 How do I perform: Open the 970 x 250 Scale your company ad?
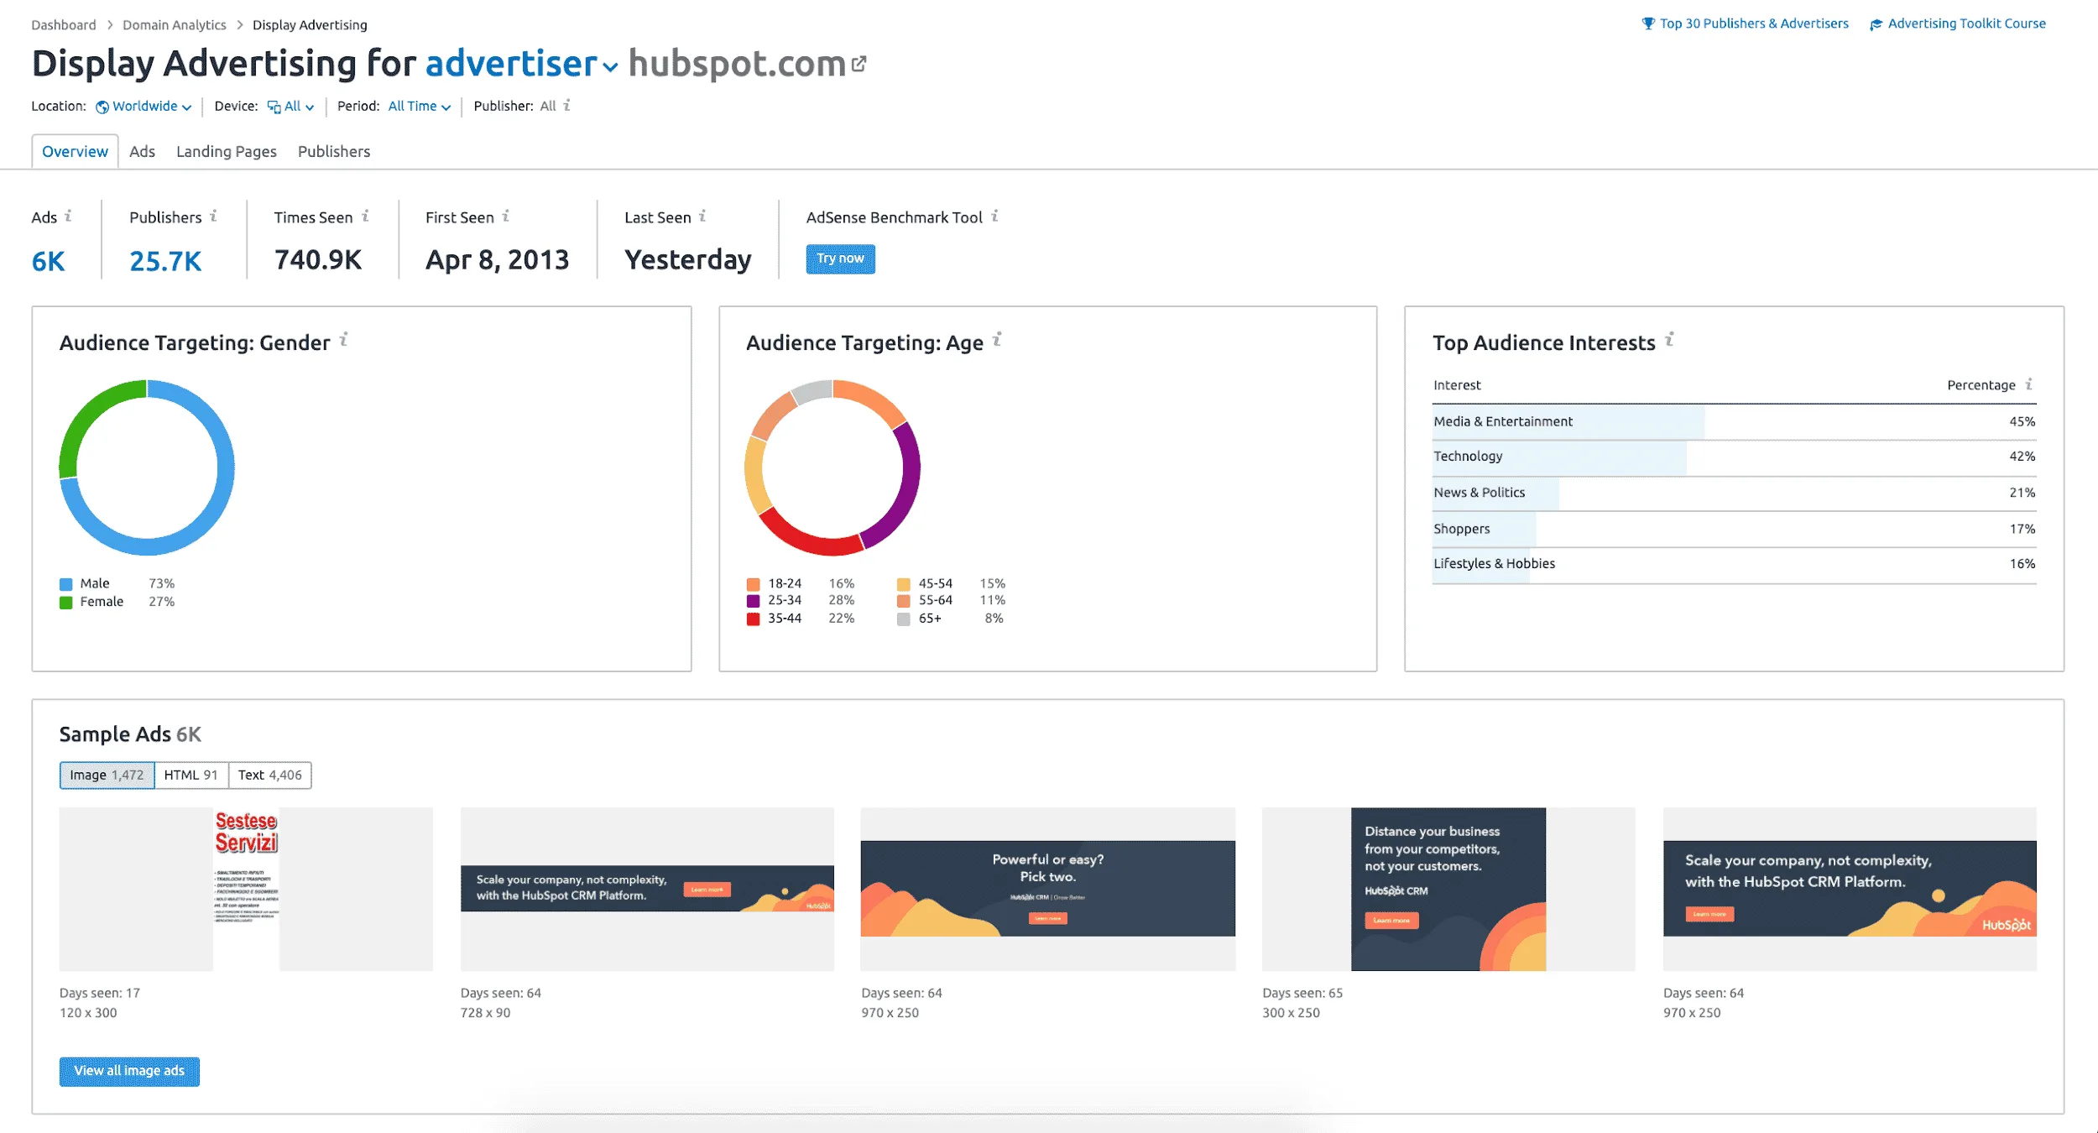(x=1850, y=889)
